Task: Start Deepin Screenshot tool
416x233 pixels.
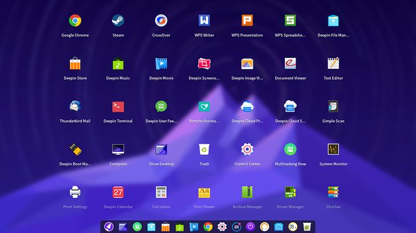Action: [204, 64]
